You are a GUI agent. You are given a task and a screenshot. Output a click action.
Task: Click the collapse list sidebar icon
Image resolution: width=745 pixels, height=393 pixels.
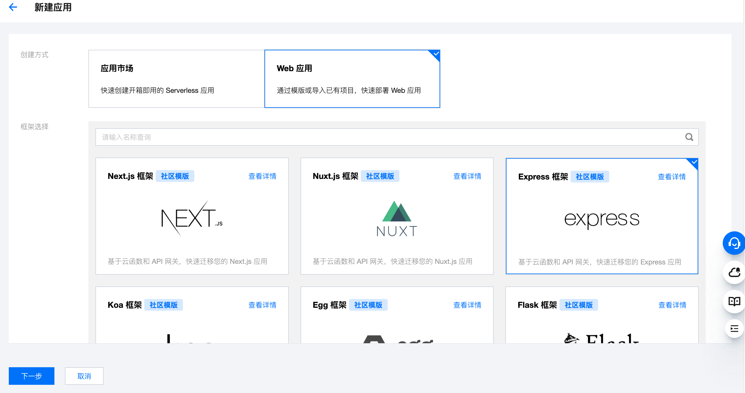point(734,329)
